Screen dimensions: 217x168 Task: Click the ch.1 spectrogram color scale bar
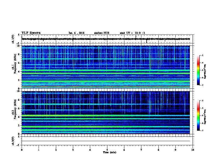click(x=198, y=70)
